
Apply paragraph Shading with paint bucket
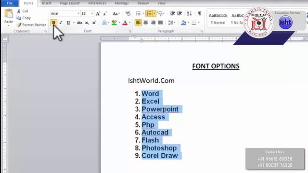pos(183,23)
